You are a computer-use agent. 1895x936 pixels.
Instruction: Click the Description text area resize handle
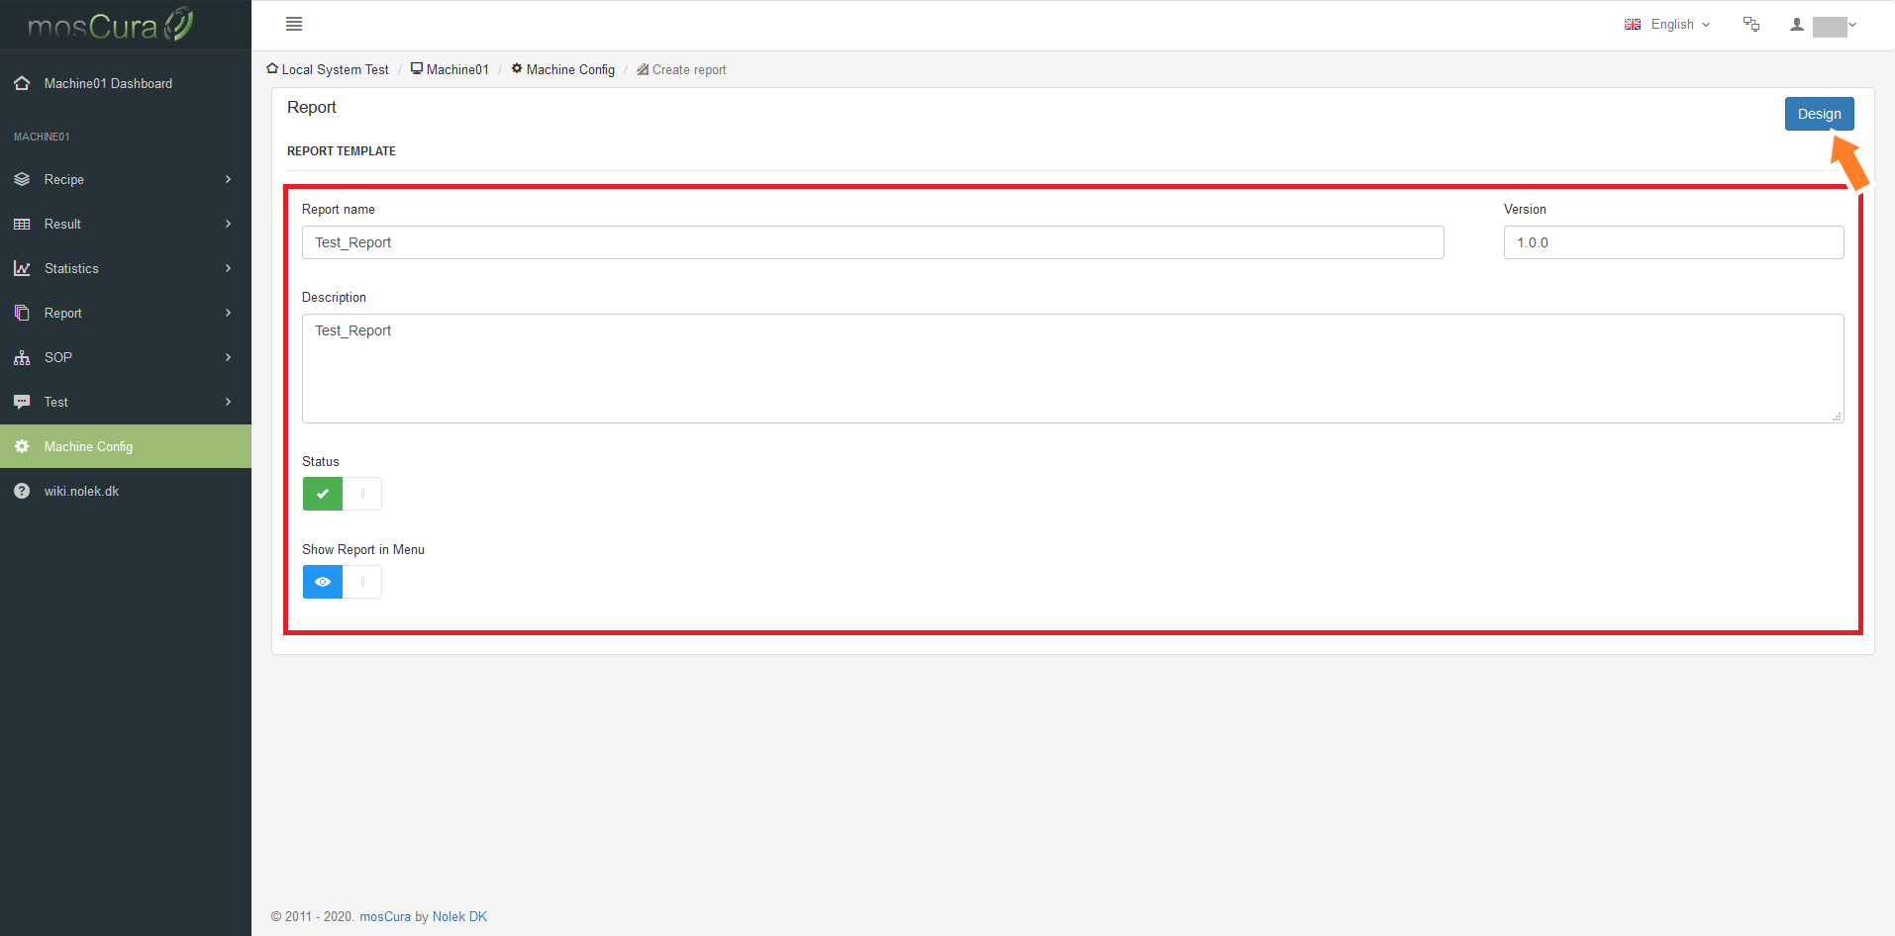pos(1837,417)
